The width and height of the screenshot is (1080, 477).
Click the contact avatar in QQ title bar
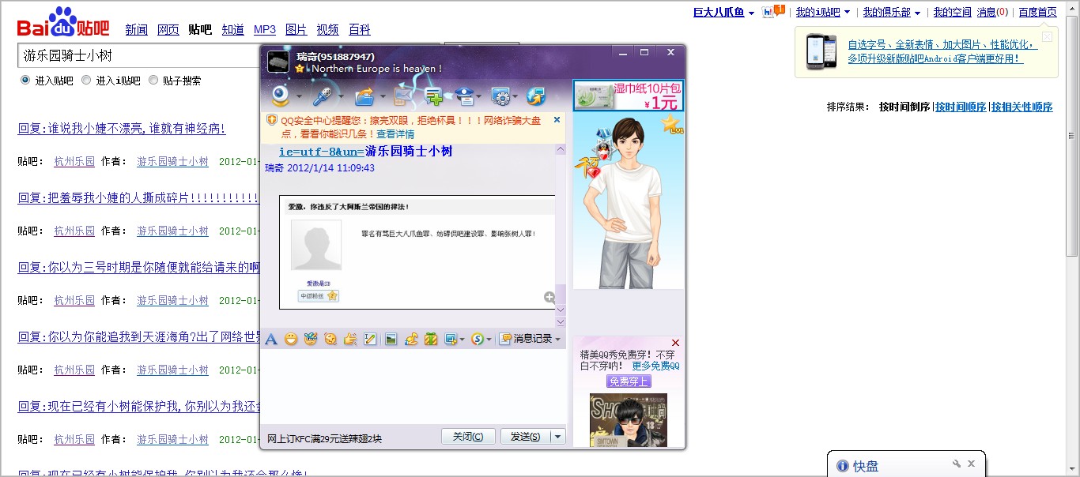(278, 62)
